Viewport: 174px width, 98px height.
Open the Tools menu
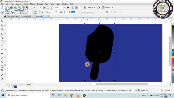tap(58, 4)
